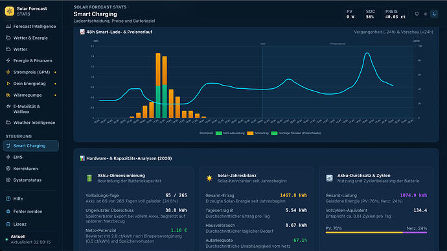The height and width of the screenshot is (251, 447).
Task: Click the 'Aktualisiert 02:50:15' timestamp
Action: (x=30, y=242)
